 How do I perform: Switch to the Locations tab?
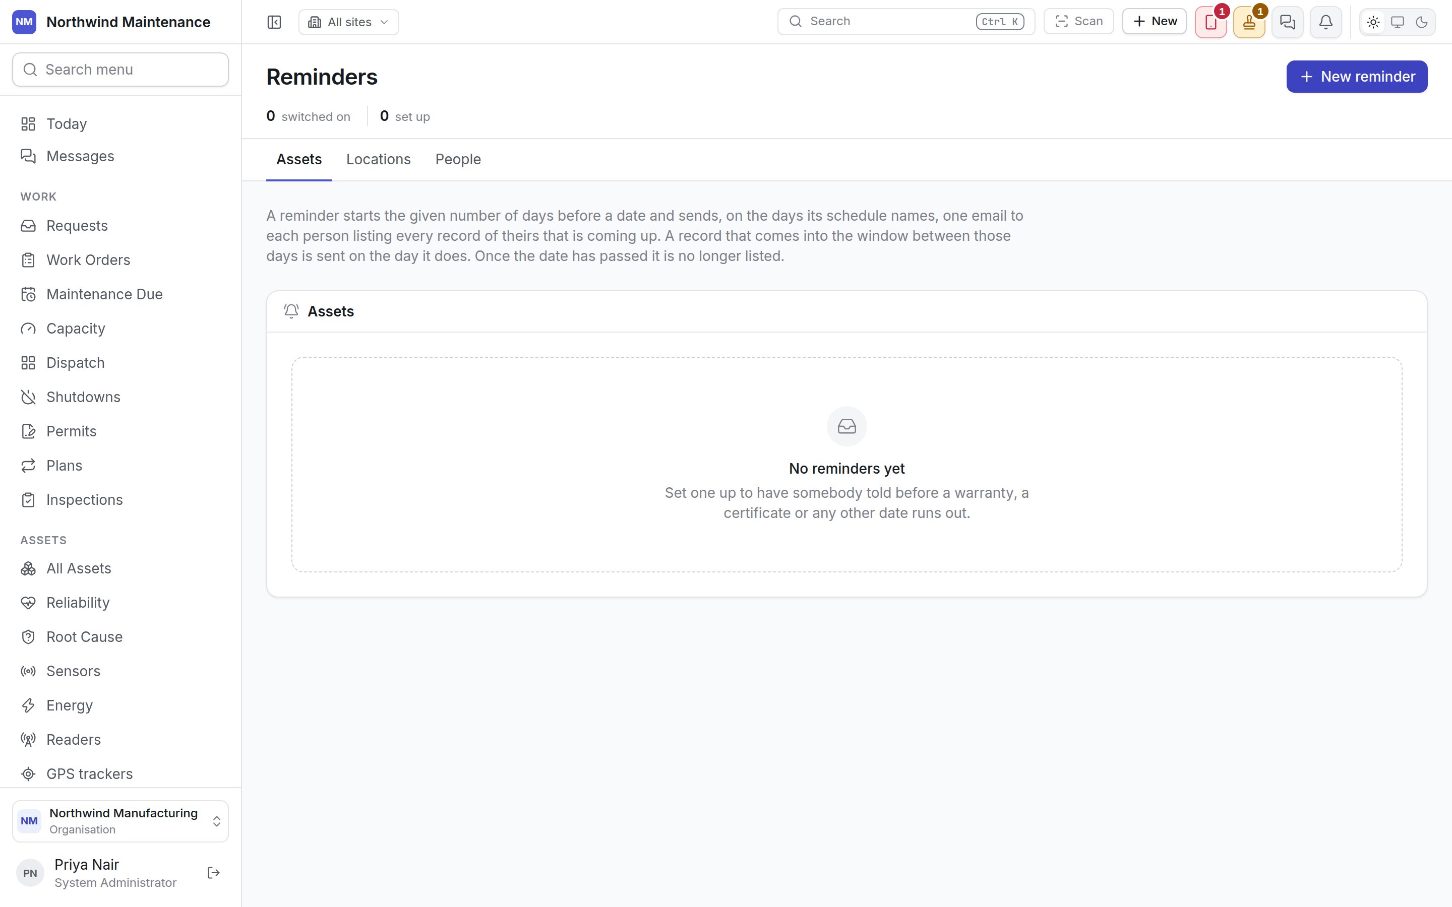pyautogui.click(x=379, y=159)
